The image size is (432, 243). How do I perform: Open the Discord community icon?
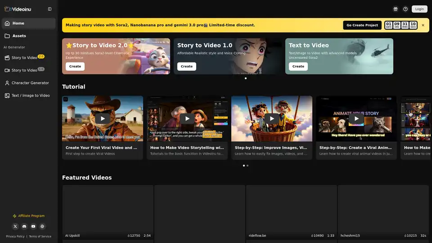(x=24, y=226)
